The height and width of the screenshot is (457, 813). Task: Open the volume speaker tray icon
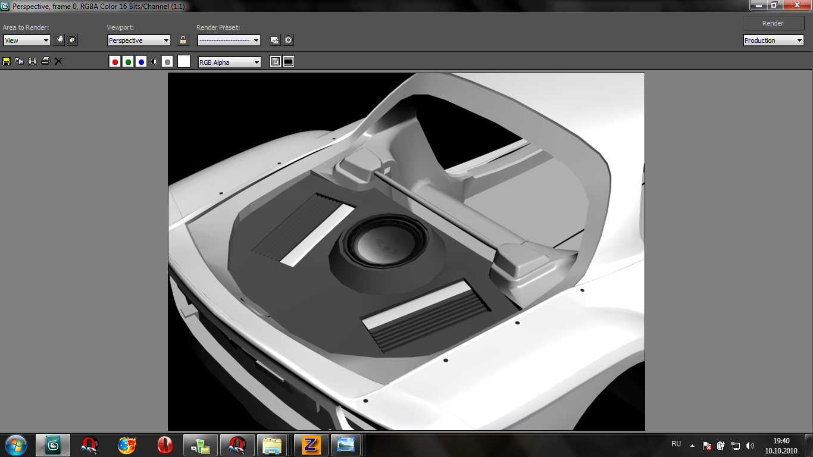click(750, 445)
